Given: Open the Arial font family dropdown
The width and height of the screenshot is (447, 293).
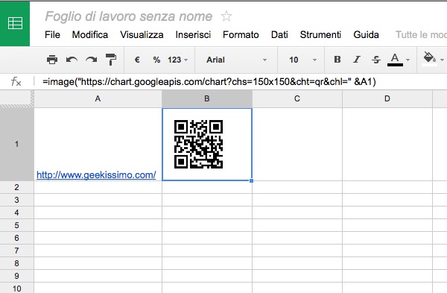Looking at the screenshot, I should [236, 60].
